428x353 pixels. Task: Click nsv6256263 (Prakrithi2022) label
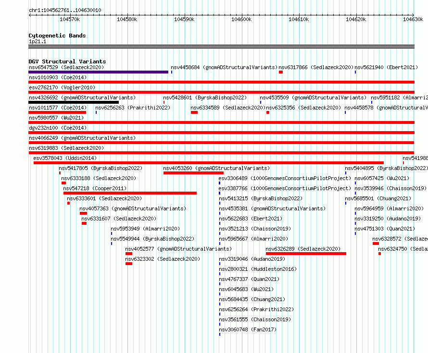[133, 108]
